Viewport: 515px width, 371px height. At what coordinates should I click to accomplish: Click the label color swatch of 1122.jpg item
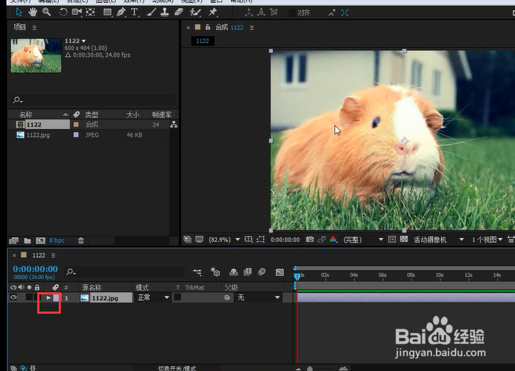point(76,135)
